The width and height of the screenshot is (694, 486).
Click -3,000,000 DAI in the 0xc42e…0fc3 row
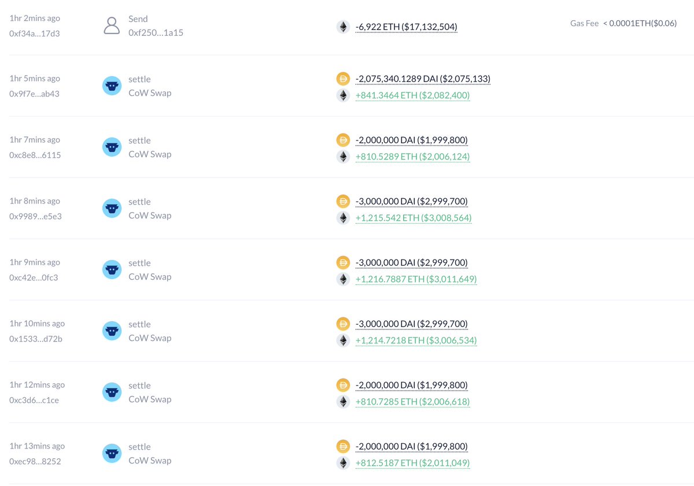pos(412,262)
